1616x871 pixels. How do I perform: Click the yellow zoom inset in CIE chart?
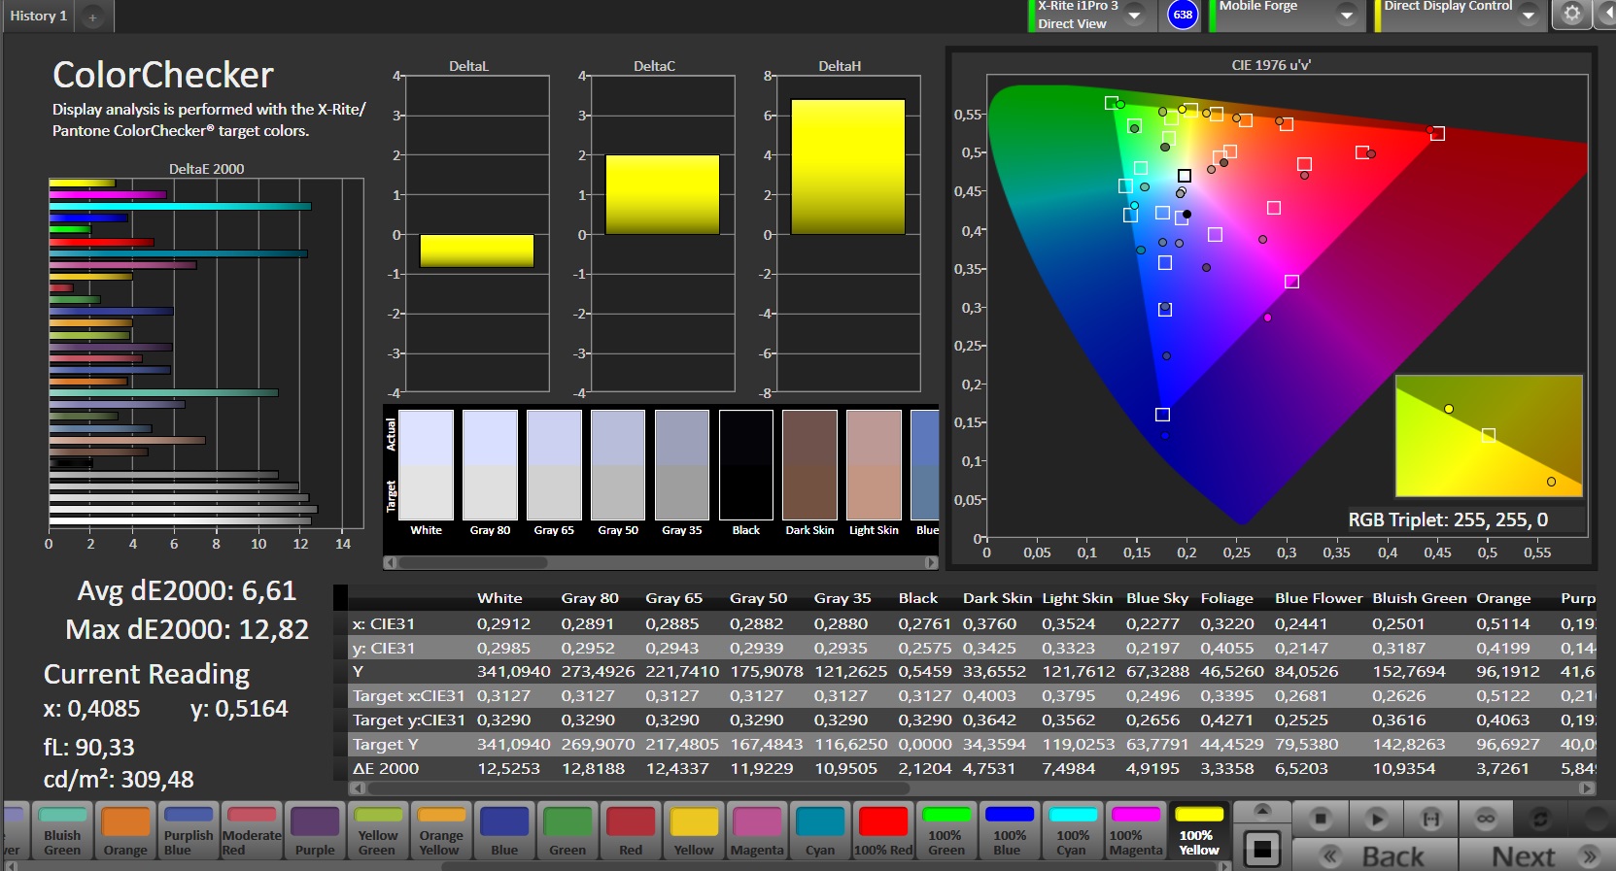point(1489,436)
